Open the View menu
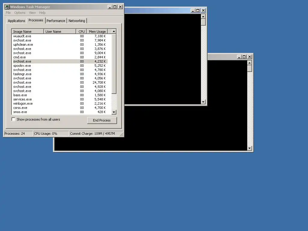The height and width of the screenshot is (231, 308). coord(32,13)
